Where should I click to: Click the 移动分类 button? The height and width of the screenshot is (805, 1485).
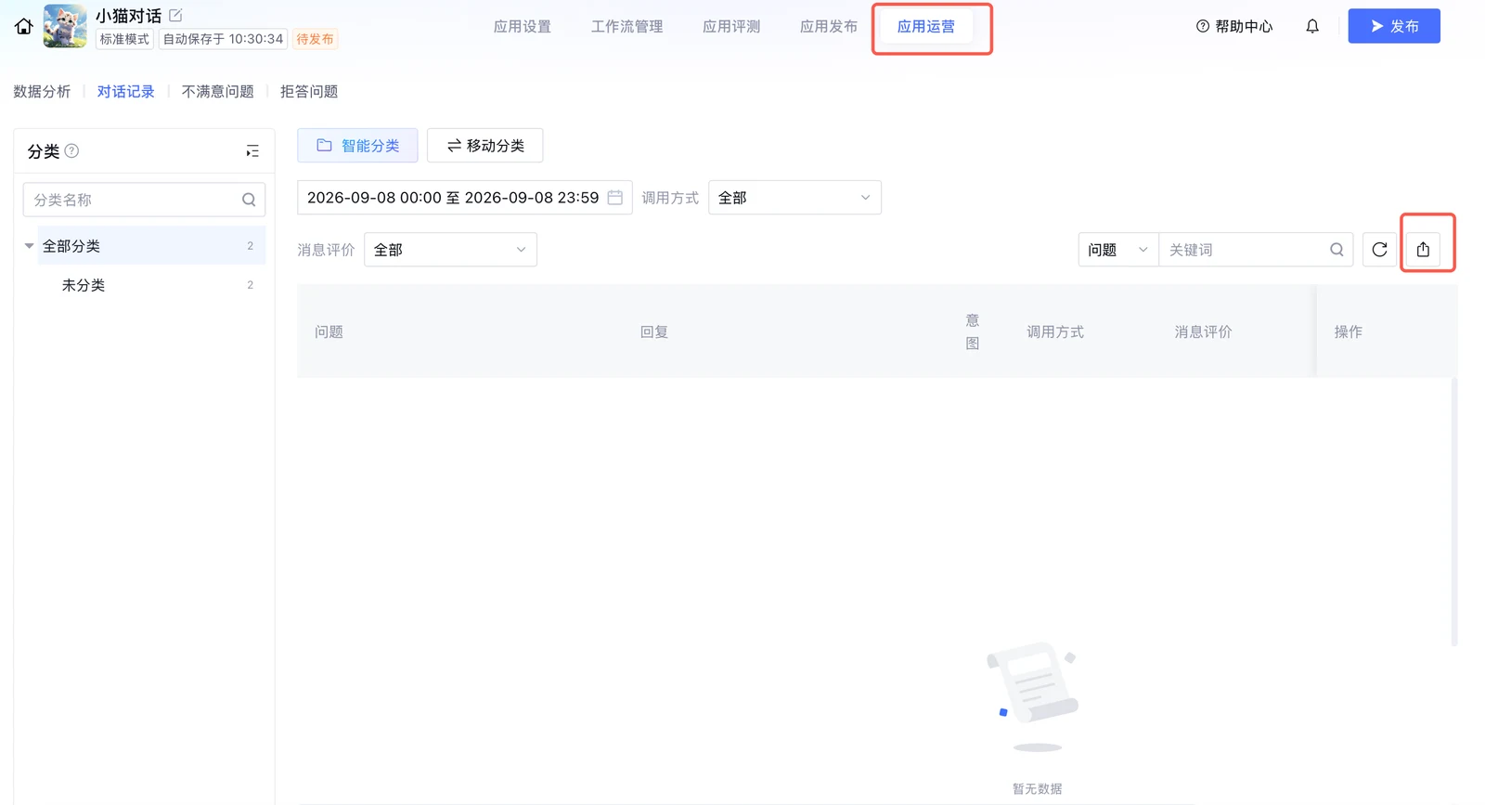(x=485, y=146)
